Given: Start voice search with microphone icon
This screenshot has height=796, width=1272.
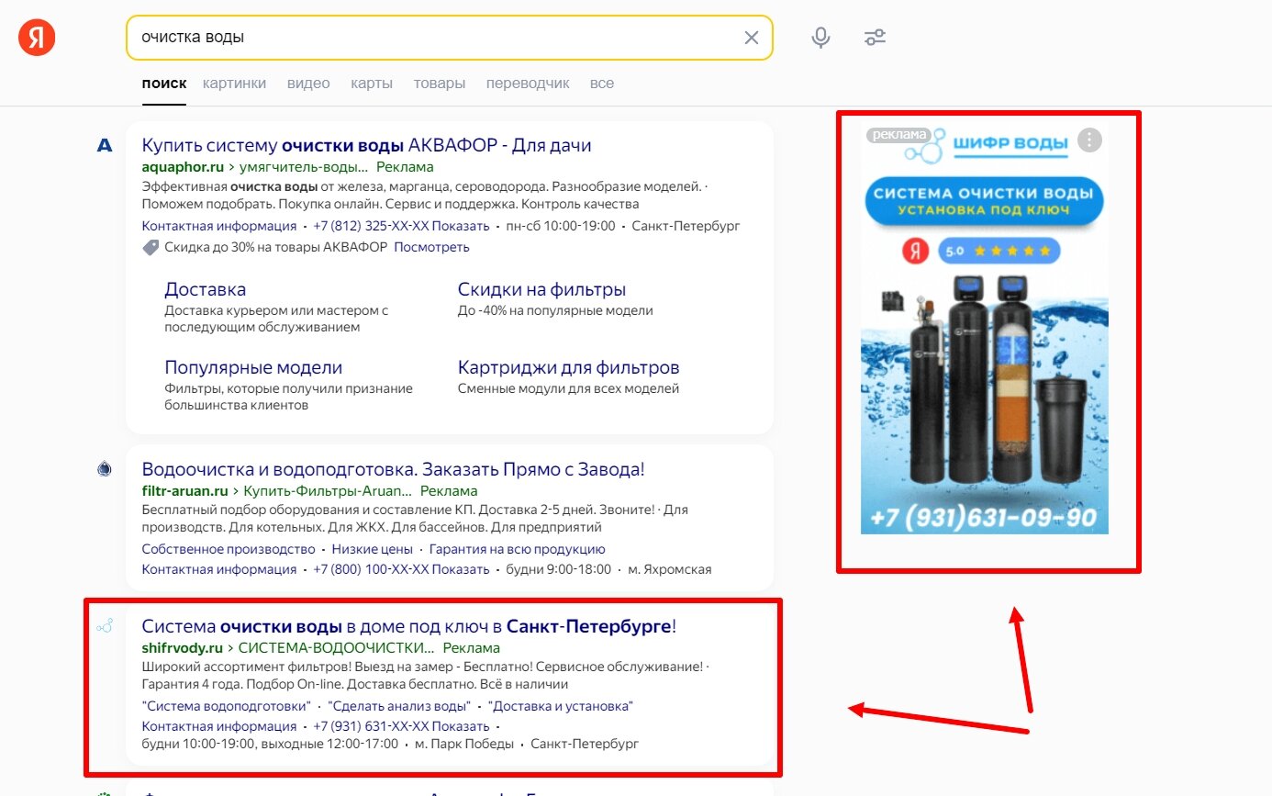Looking at the screenshot, I should [x=820, y=38].
